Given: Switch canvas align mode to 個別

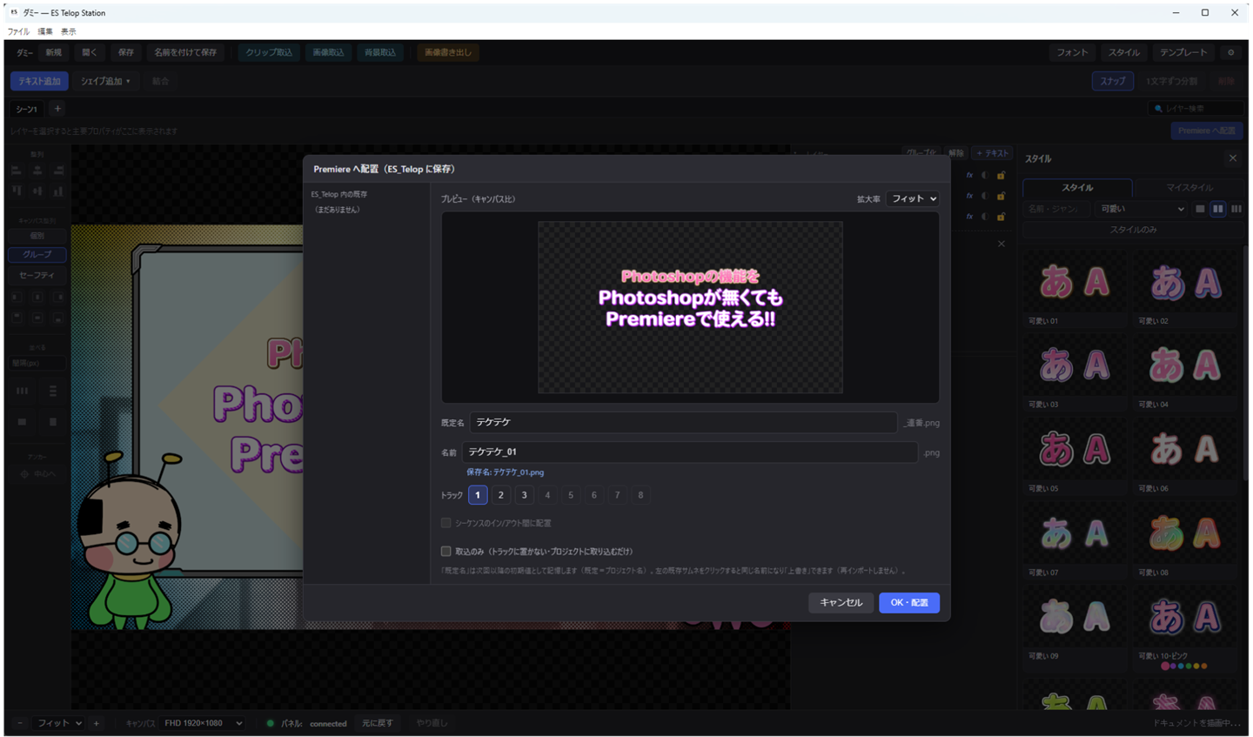Looking at the screenshot, I should 37,235.
